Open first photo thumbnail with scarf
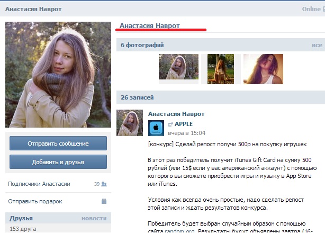 [179, 67]
